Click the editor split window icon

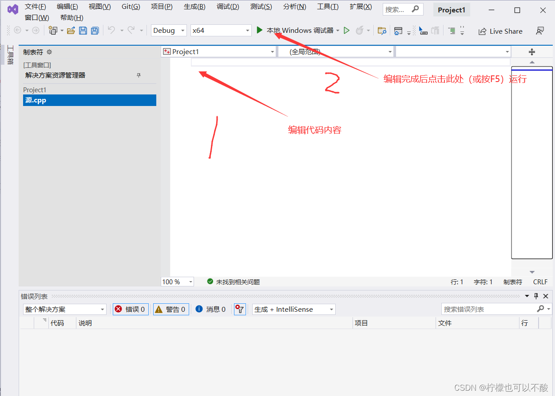(532, 52)
